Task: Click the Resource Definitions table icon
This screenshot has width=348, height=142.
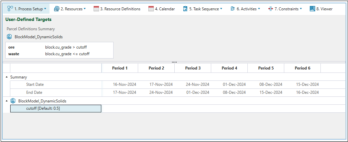Action: click(x=96, y=9)
